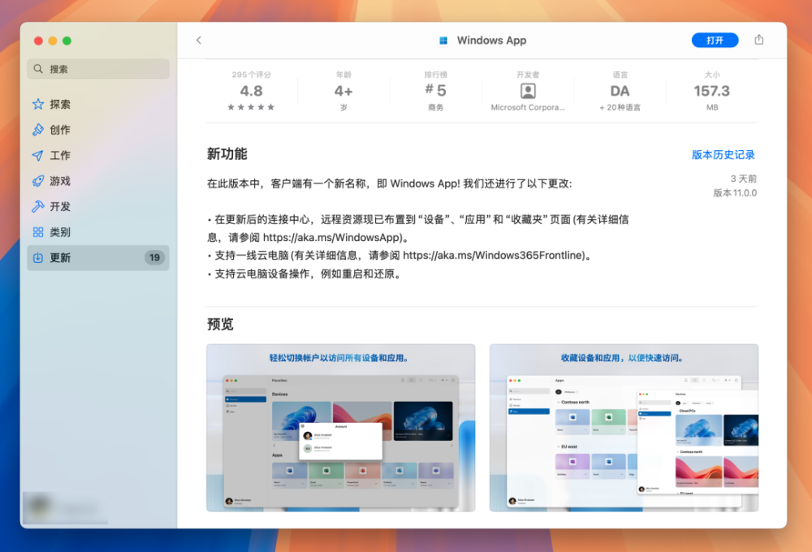The image size is (812, 552).
Task: Open 版本历史记录 link
Action: coord(723,155)
